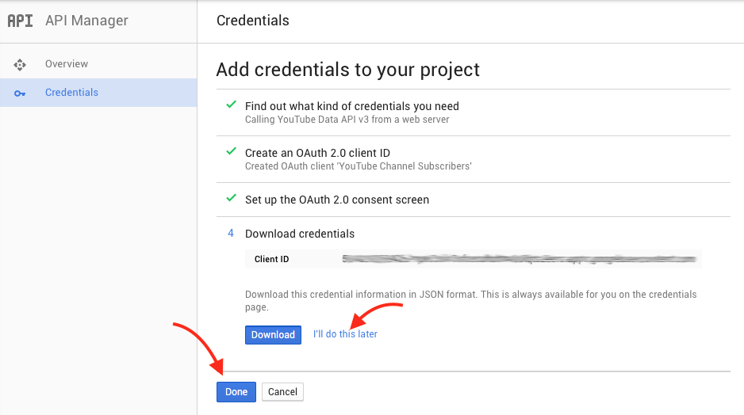Open step "Find out what kind of credentials you need"

[x=352, y=106]
